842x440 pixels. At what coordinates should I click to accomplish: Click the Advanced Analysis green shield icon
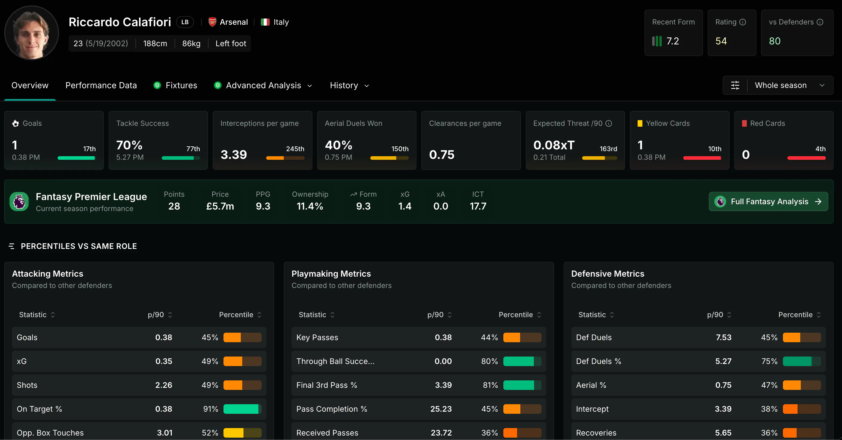coord(218,85)
